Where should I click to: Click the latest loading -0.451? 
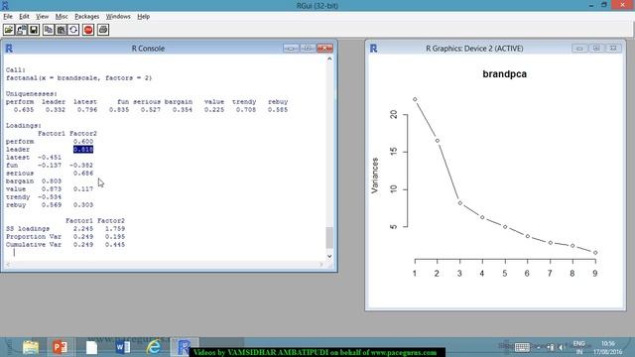[50, 157]
